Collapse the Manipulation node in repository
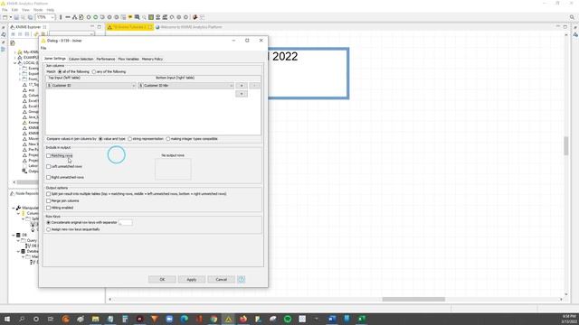579x325 pixels. point(14,208)
